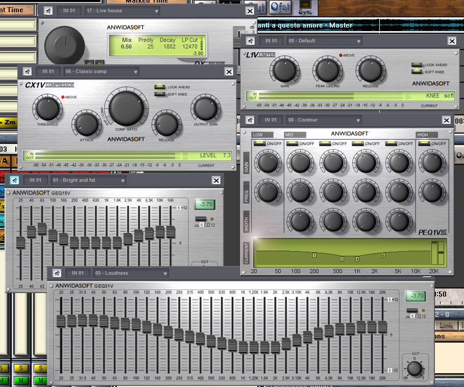Click Predly 25 value on reverb display
Image resolution: width=464 pixels, height=387 pixels.
point(150,46)
